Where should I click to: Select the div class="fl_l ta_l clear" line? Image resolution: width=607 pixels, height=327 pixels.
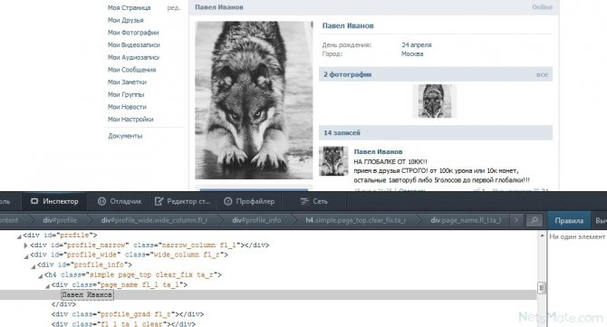click(123, 324)
